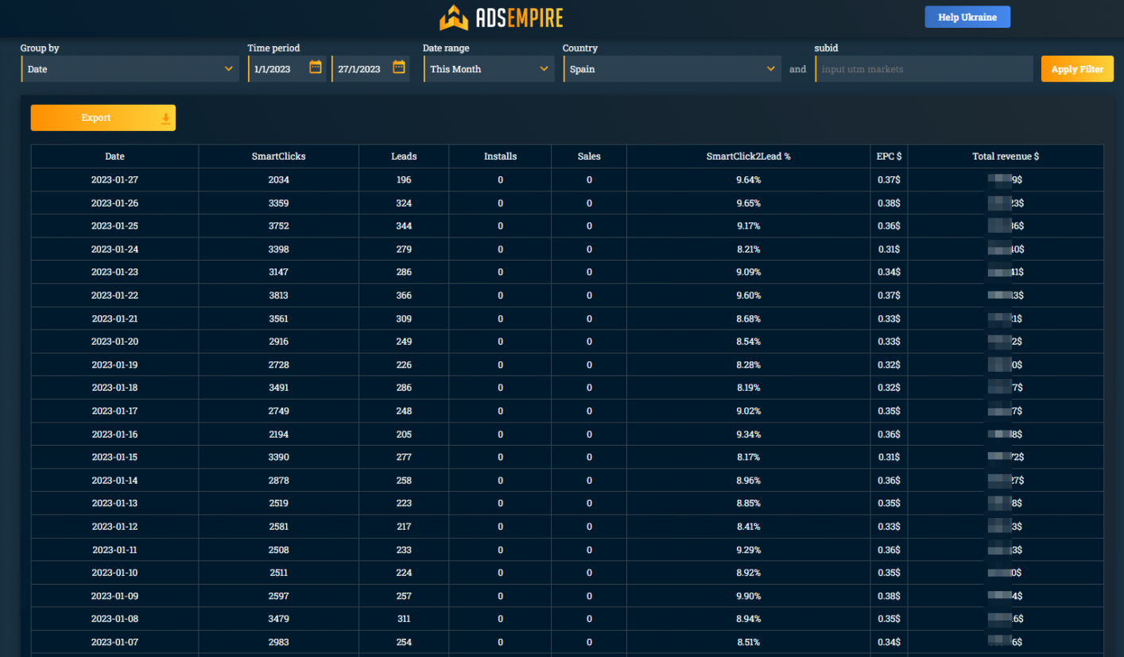Click SmartClicks value 3752
1124x657 pixels.
[278, 226]
